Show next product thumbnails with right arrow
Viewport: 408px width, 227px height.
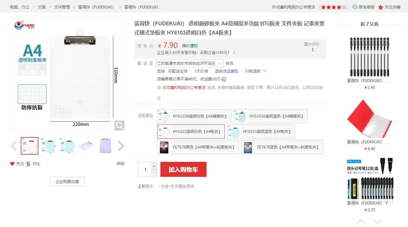tap(121, 146)
